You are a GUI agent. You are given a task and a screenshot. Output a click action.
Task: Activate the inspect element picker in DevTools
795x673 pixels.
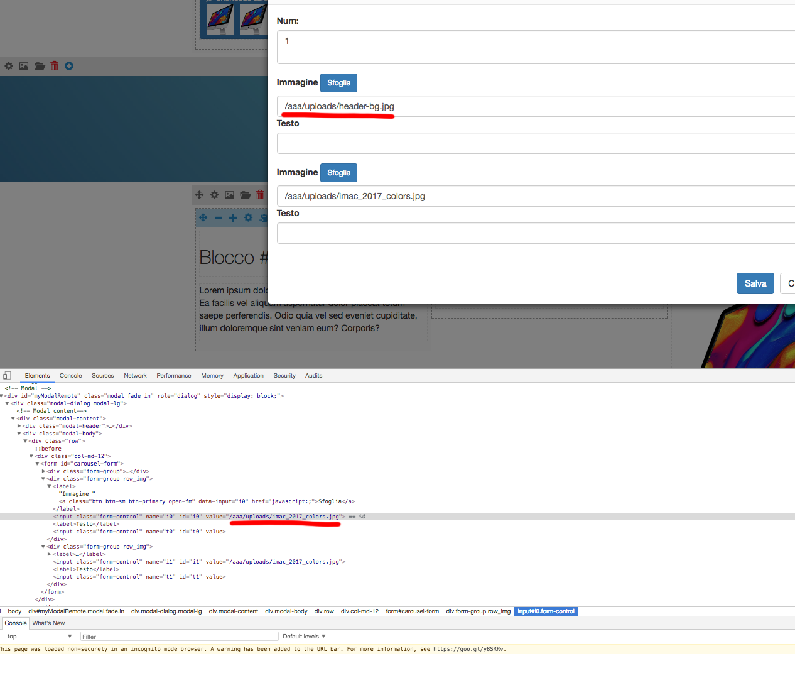click(x=6, y=375)
